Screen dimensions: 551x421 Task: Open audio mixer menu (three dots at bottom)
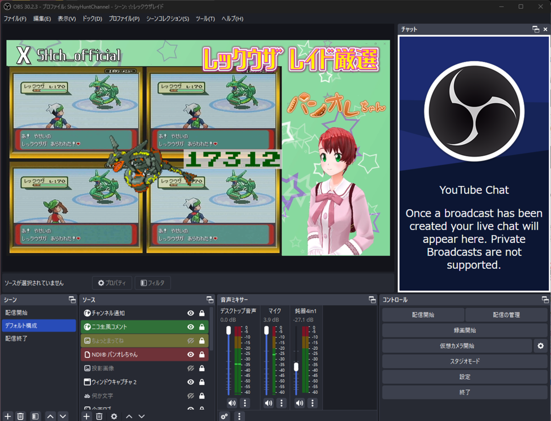pyautogui.click(x=239, y=416)
